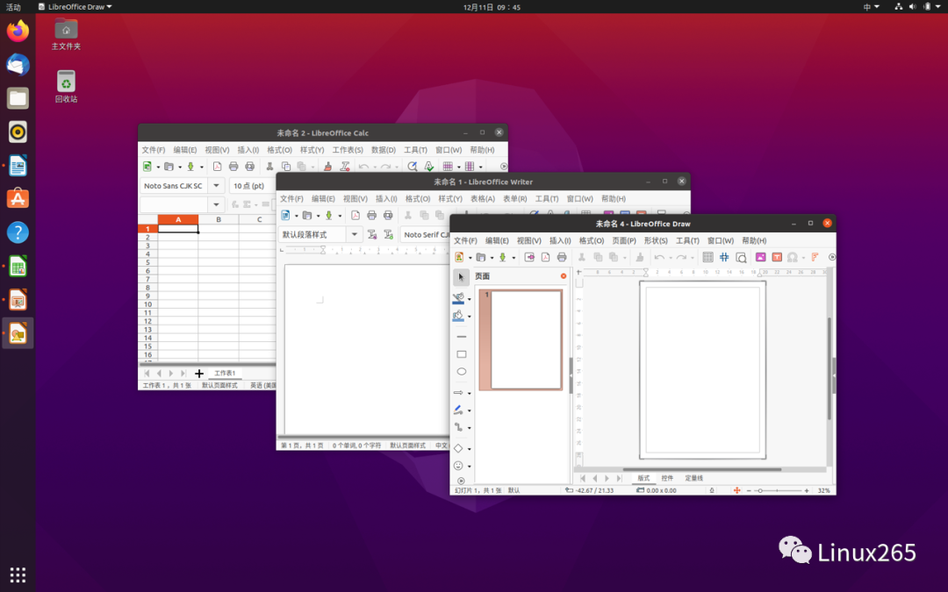Select the connector tool in Draw

[x=458, y=427]
